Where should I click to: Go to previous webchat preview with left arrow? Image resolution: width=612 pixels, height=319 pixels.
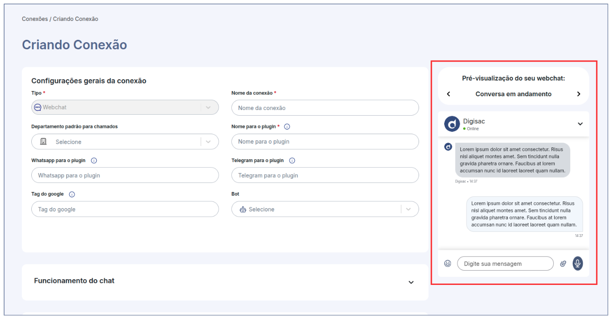[x=448, y=94]
